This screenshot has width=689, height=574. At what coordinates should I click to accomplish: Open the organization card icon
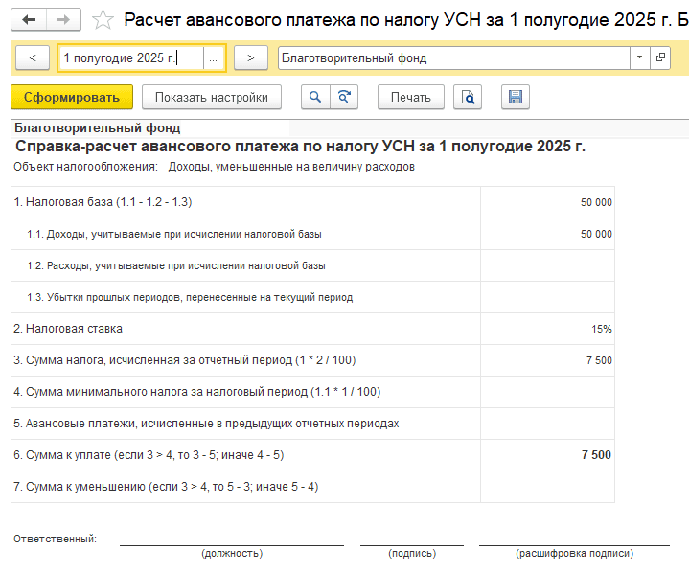[660, 57]
